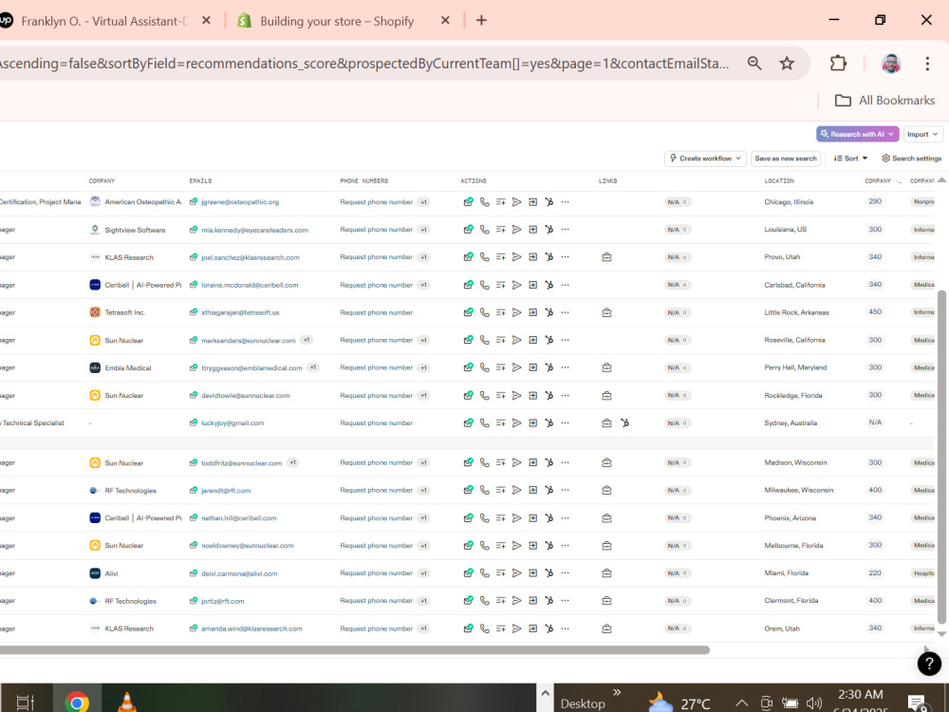Click the horizontal scrollbar under the table

[355, 650]
